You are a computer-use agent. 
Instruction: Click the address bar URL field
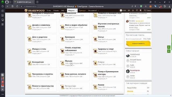[x=30, y=6]
